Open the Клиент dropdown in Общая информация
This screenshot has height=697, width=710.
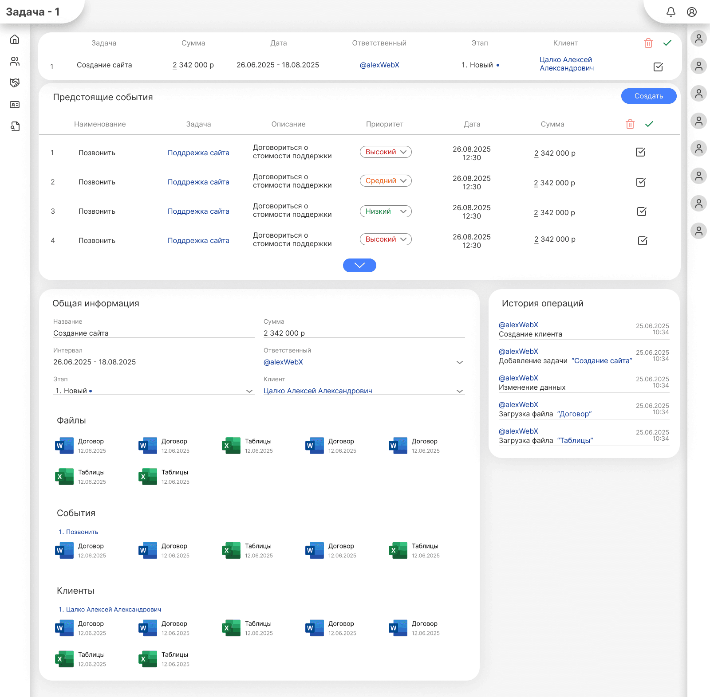pos(459,391)
